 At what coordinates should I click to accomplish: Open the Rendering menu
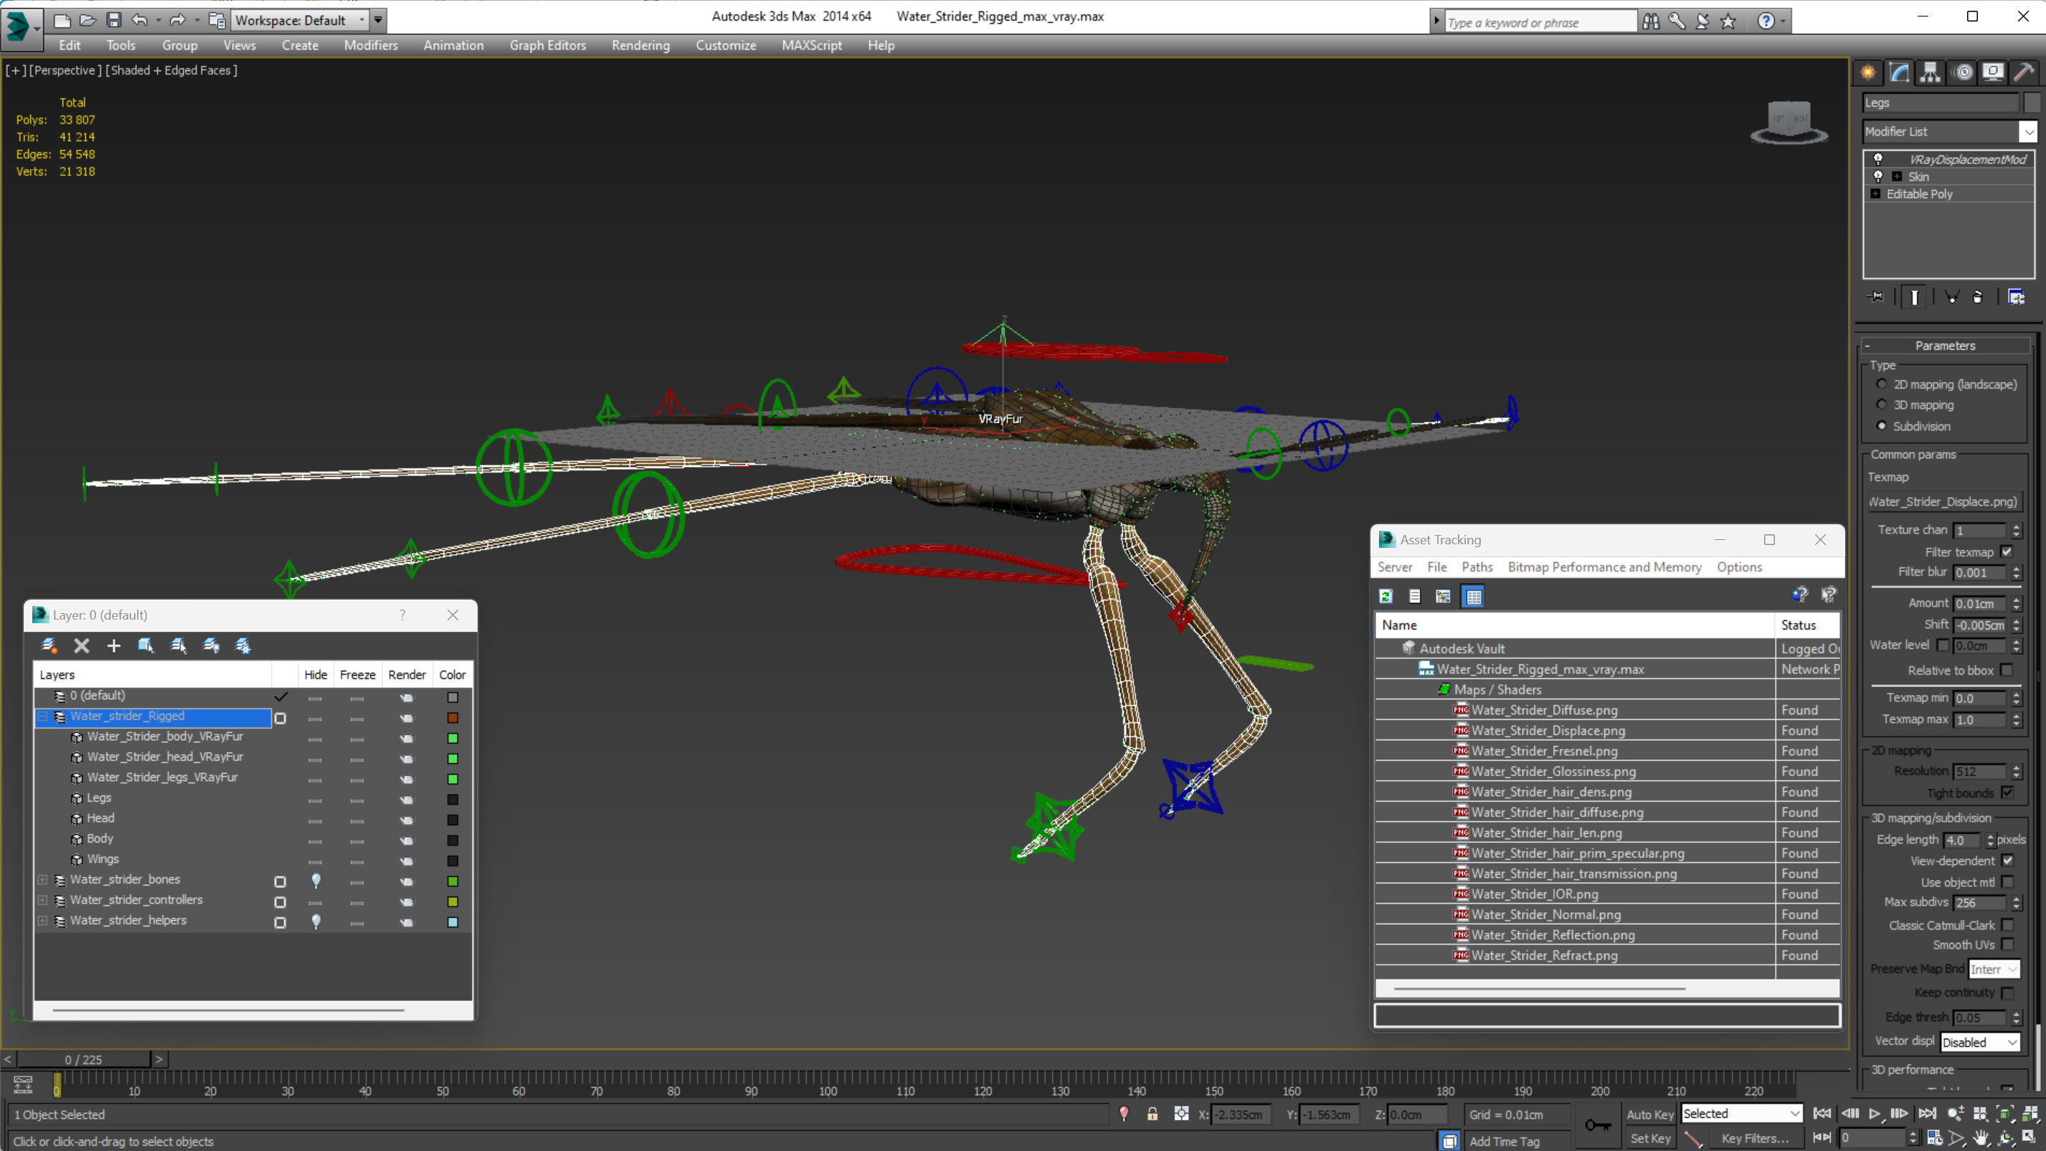(640, 45)
